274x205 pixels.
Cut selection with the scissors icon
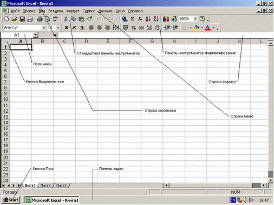click(x=66, y=19)
